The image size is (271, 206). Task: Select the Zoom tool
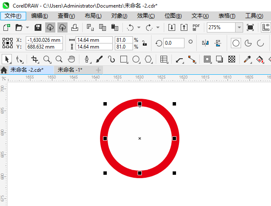47,59
